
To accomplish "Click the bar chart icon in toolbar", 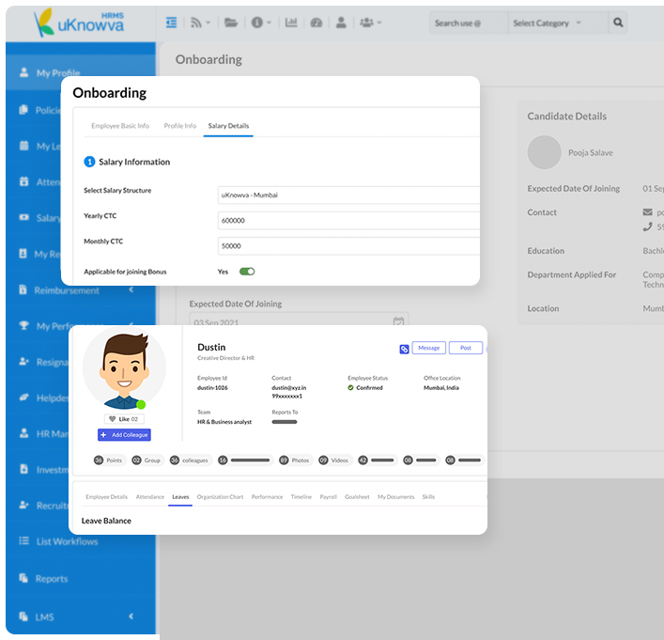I will coord(291,23).
